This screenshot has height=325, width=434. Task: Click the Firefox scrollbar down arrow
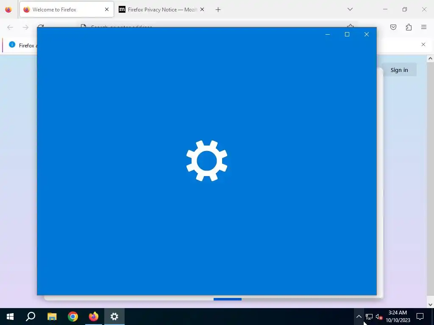pos(430,305)
